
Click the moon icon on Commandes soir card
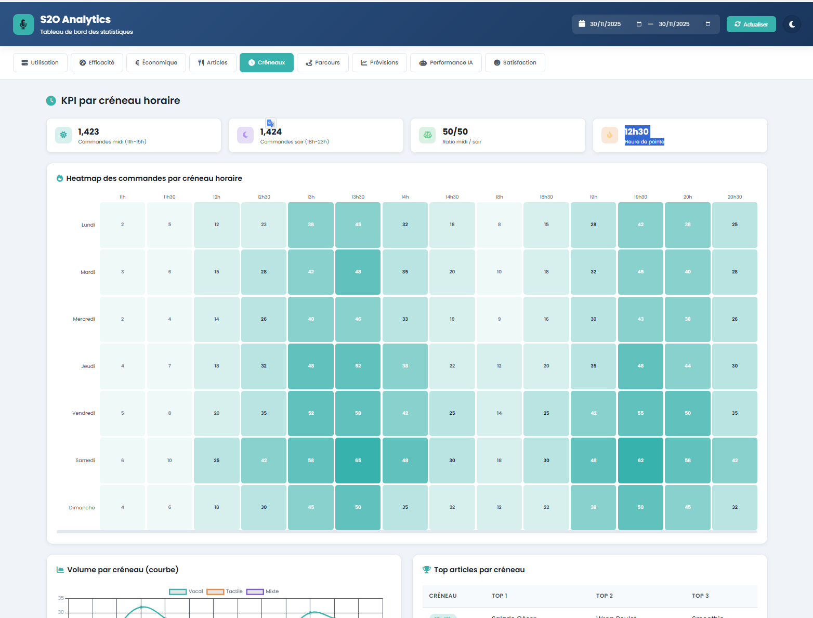tap(245, 135)
